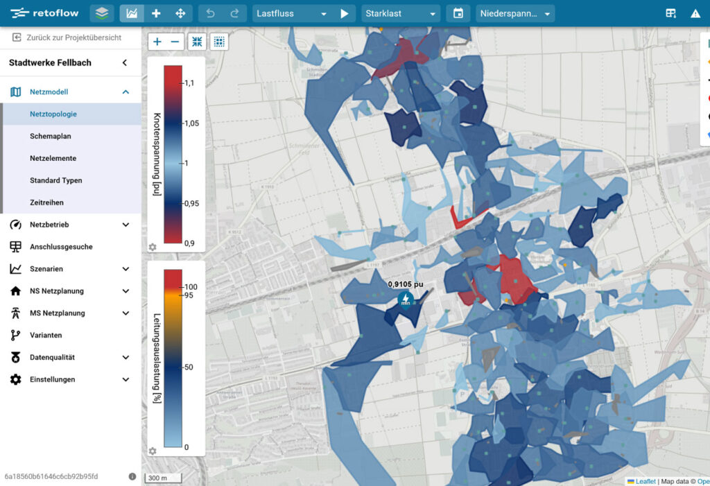Click the Stadtwerke Fellbach project title

[x=50, y=62]
